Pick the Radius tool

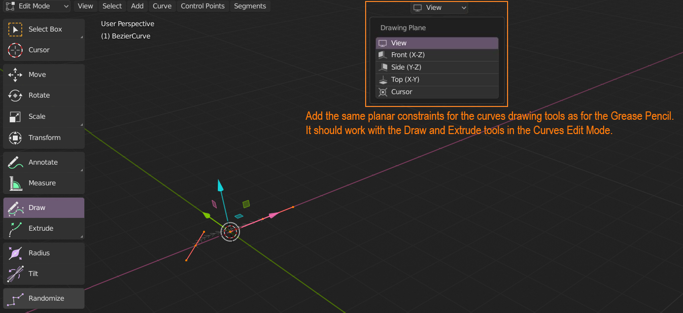click(x=44, y=253)
